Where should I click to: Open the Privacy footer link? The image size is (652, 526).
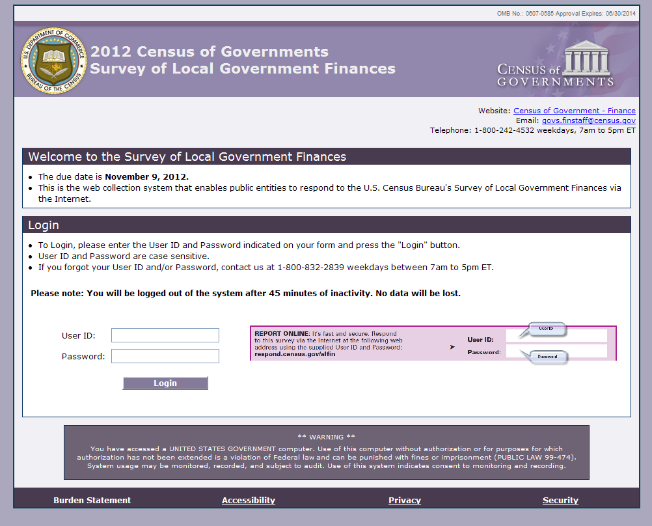(x=405, y=500)
